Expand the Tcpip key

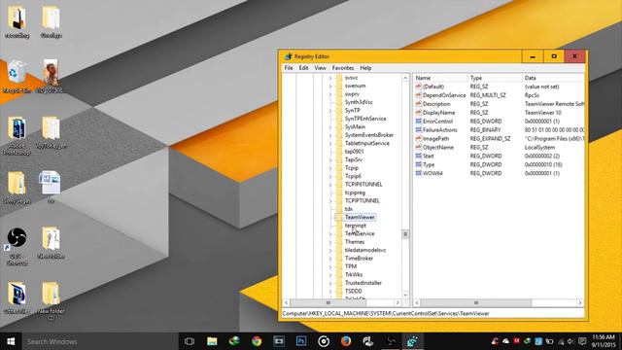pyautogui.click(x=330, y=168)
